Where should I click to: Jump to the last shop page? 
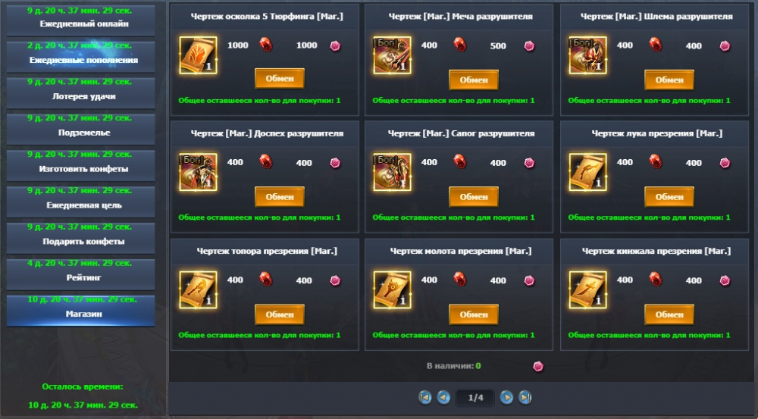click(525, 397)
